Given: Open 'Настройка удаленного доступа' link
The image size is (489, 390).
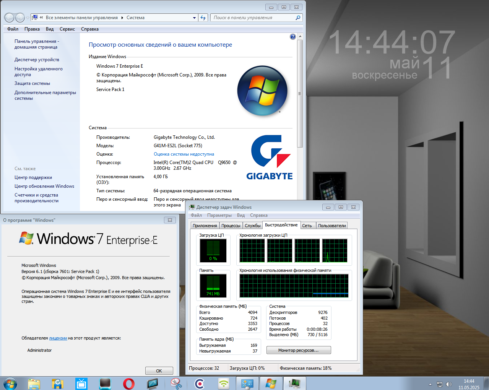Looking at the screenshot, I should pos(39,71).
